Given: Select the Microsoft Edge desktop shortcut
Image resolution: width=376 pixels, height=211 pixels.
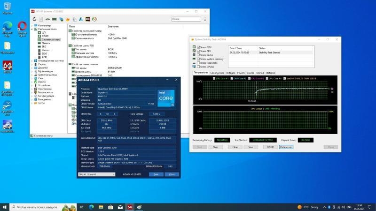Looking at the screenshot, I should coord(7,29).
